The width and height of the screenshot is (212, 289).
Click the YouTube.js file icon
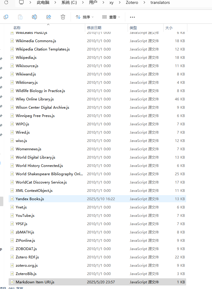(12, 215)
